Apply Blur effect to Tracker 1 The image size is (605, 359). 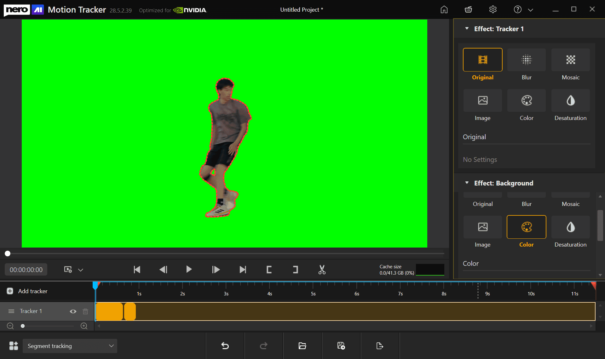coord(526,60)
